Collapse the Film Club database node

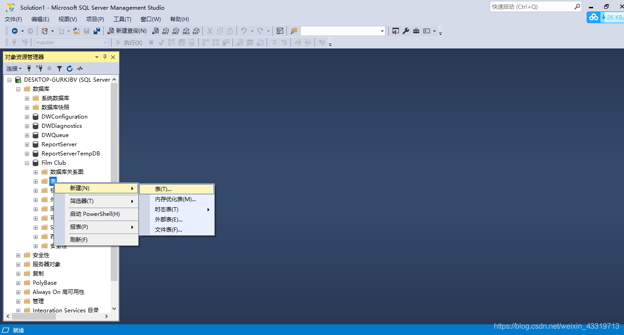27,163
